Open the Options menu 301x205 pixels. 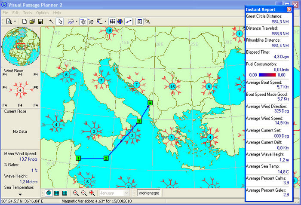[43, 13]
